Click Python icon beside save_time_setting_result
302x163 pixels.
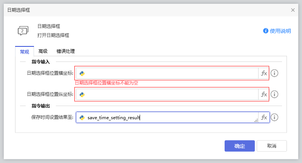82,117
